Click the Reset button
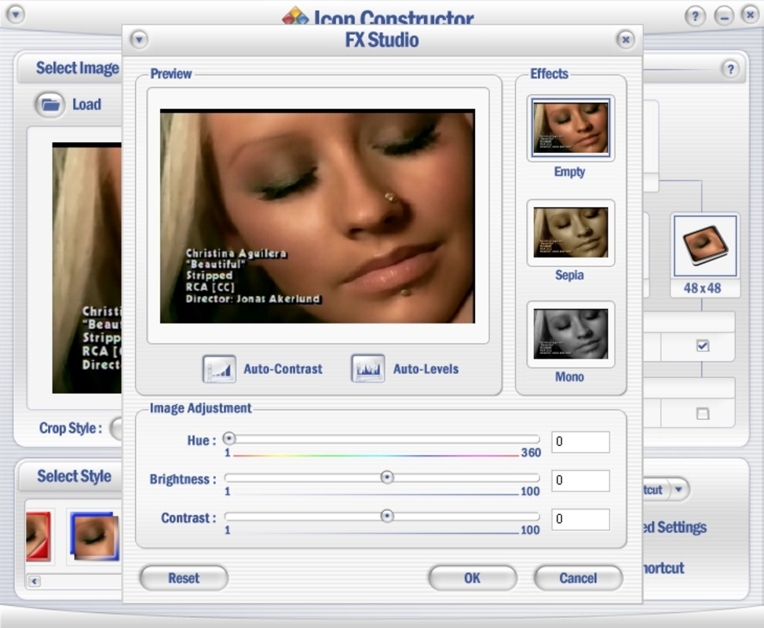The width and height of the screenshot is (764, 628). click(184, 578)
